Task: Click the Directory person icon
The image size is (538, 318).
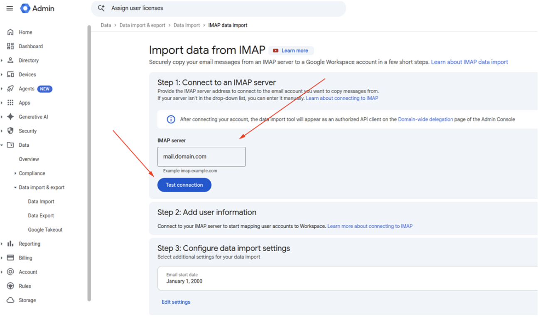Action: (x=10, y=60)
